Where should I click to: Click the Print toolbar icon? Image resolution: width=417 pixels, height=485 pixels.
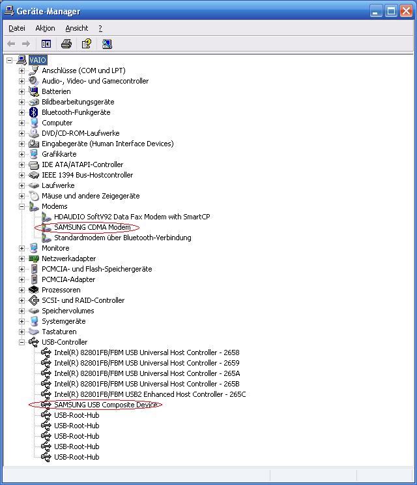pos(66,44)
